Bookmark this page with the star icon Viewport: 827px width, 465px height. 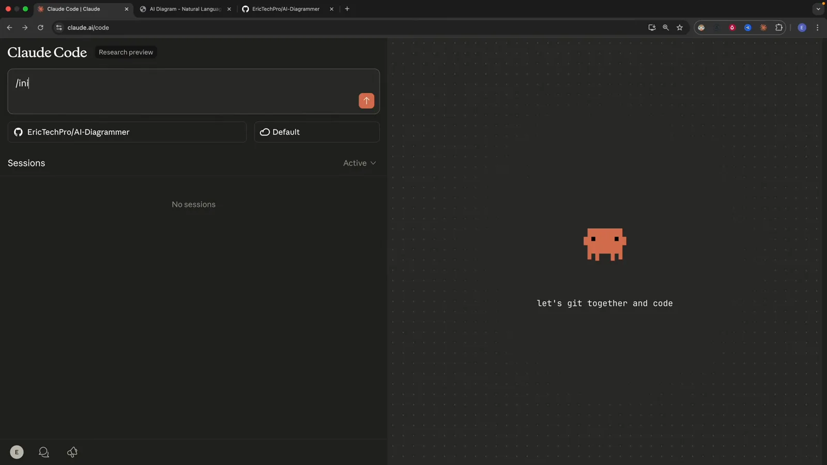680,27
